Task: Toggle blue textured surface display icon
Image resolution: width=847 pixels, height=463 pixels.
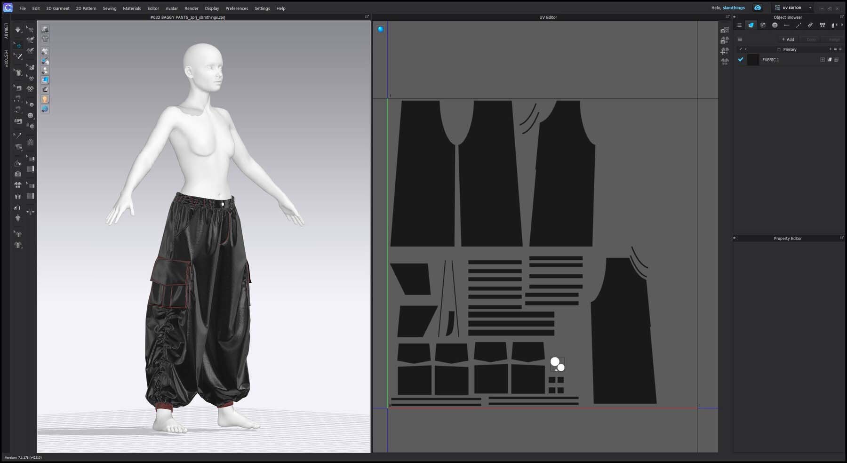Action: point(45,80)
